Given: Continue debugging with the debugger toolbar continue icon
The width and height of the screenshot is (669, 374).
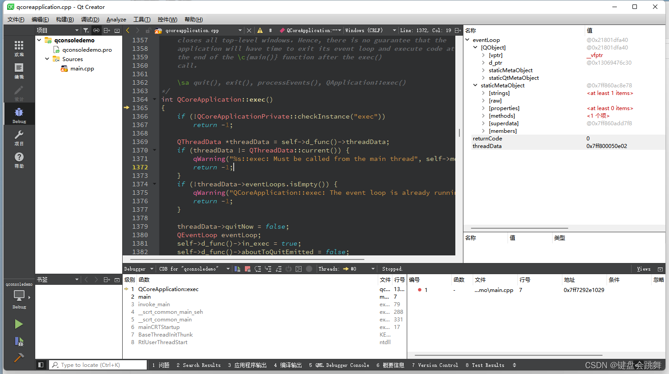Looking at the screenshot, I should [x=237, y=269].
